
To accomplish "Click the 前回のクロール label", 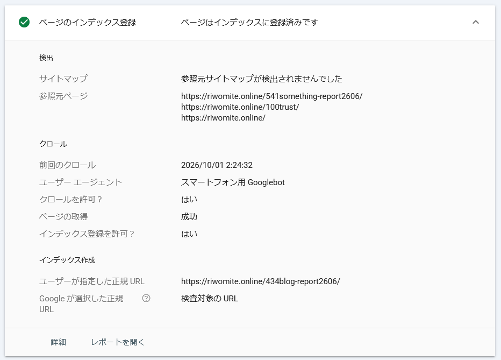I will tap(67, 165).
